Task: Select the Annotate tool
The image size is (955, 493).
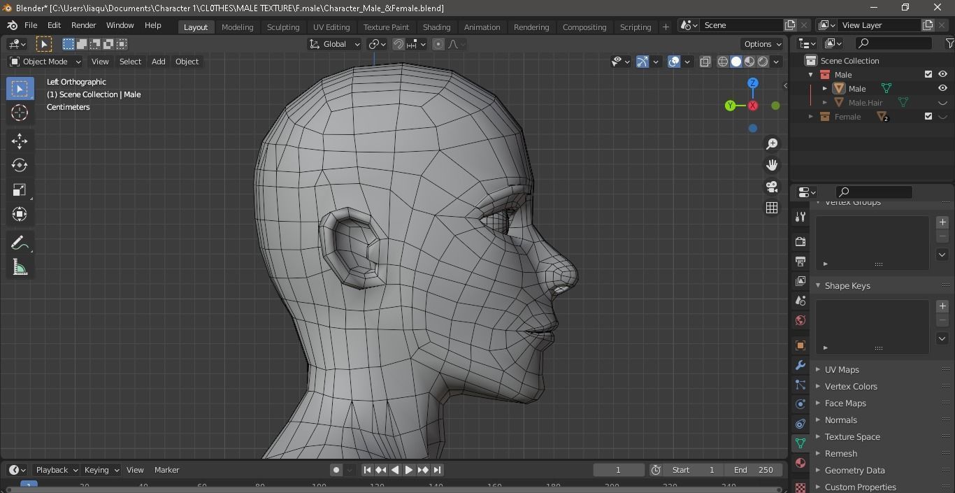Action: (20, 243)
